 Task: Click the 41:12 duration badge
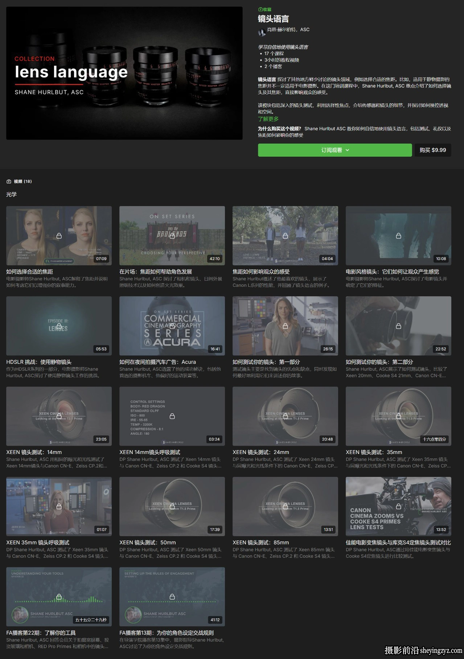215,620
